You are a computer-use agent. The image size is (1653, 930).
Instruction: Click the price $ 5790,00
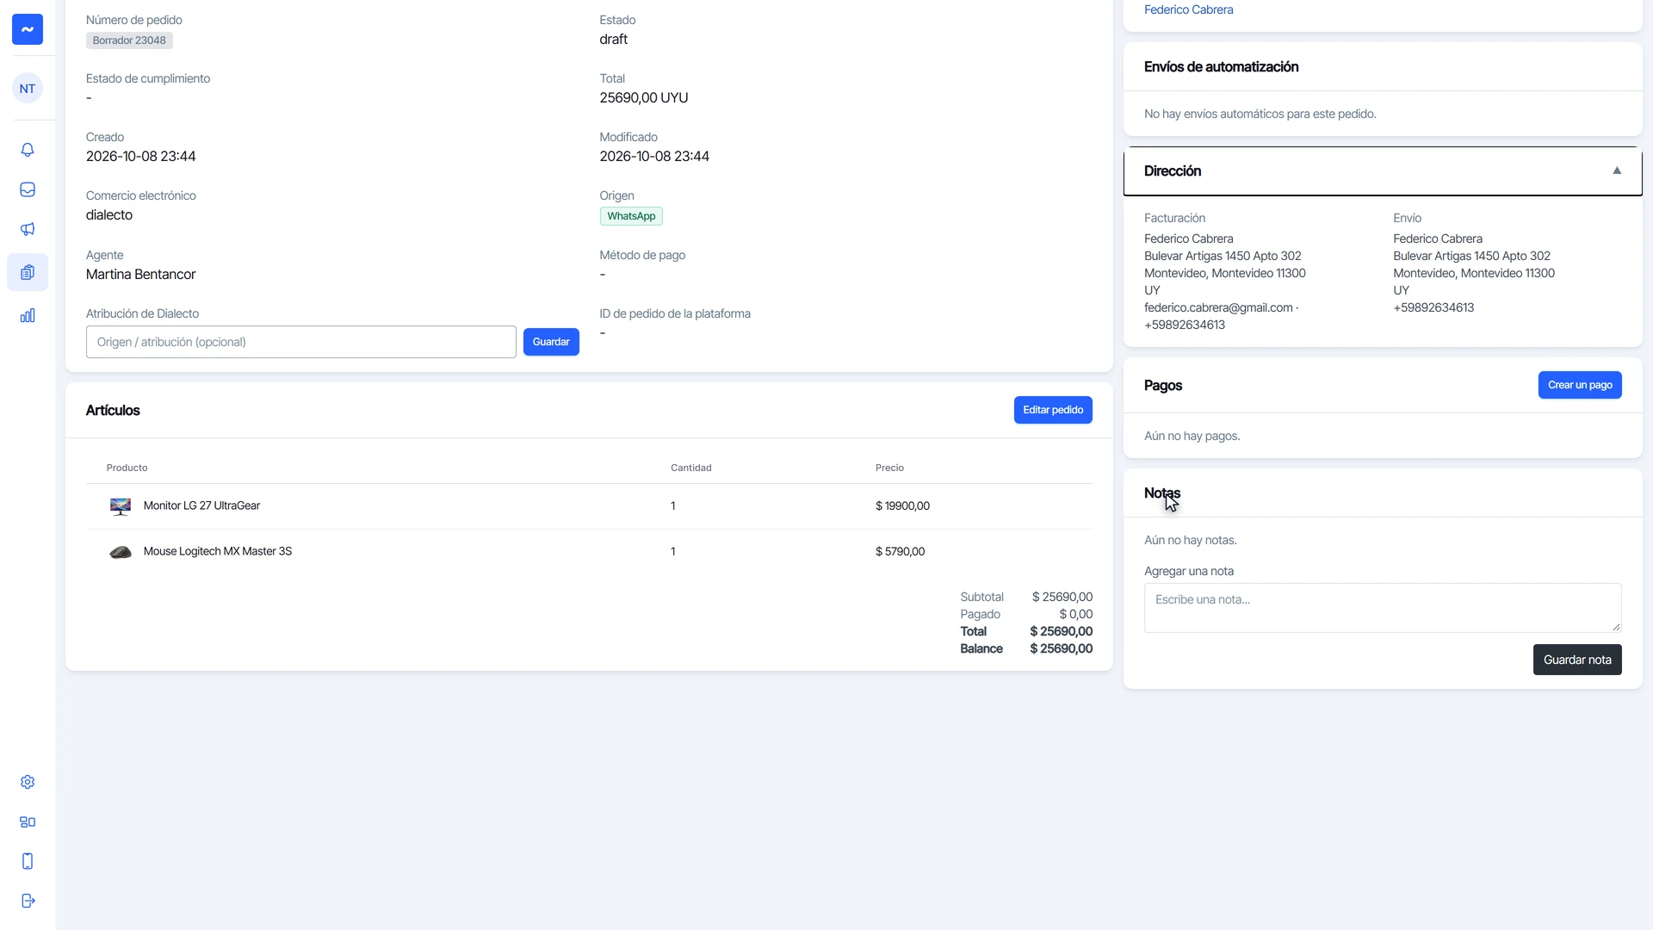[x=900, y=552]
